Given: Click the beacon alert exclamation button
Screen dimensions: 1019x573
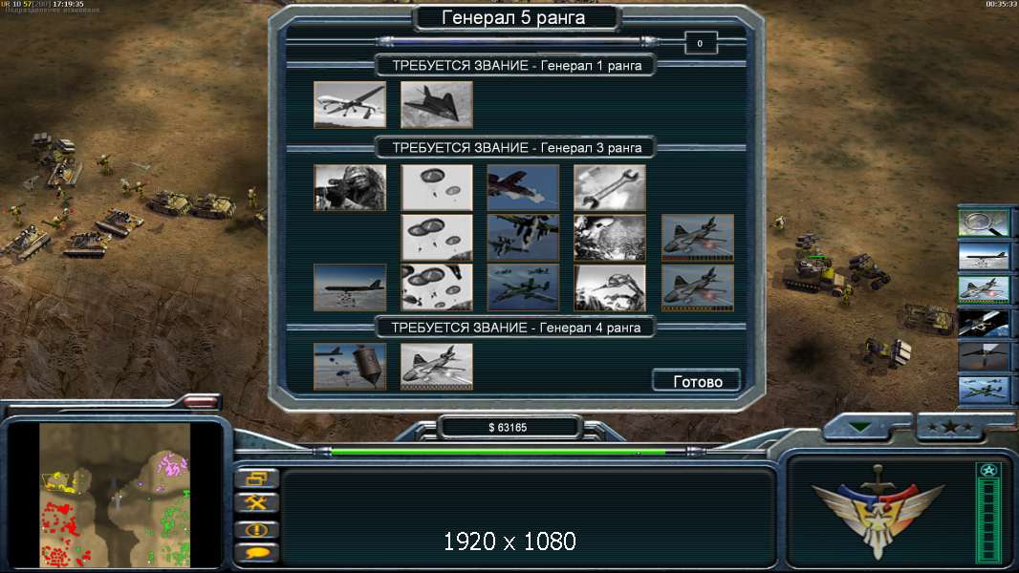Looking at the screenshot, I should (x=257, y=529).
